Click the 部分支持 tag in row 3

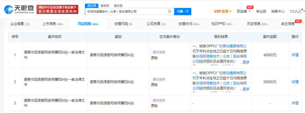click(x=159, y=100)
